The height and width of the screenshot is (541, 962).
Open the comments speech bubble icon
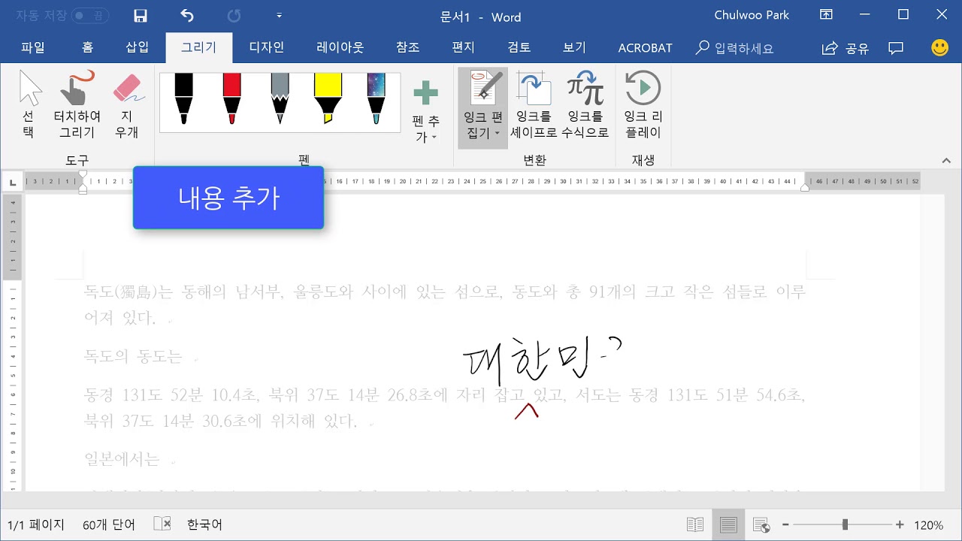tap(896, 48)
